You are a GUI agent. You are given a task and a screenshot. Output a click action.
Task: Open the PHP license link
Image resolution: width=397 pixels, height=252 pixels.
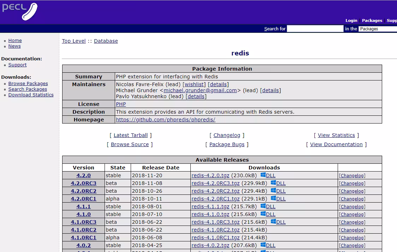click(121, 104)
